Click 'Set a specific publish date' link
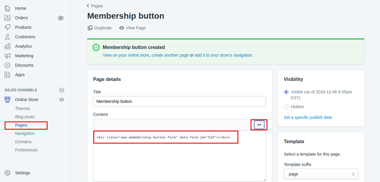 coord(308,117)
